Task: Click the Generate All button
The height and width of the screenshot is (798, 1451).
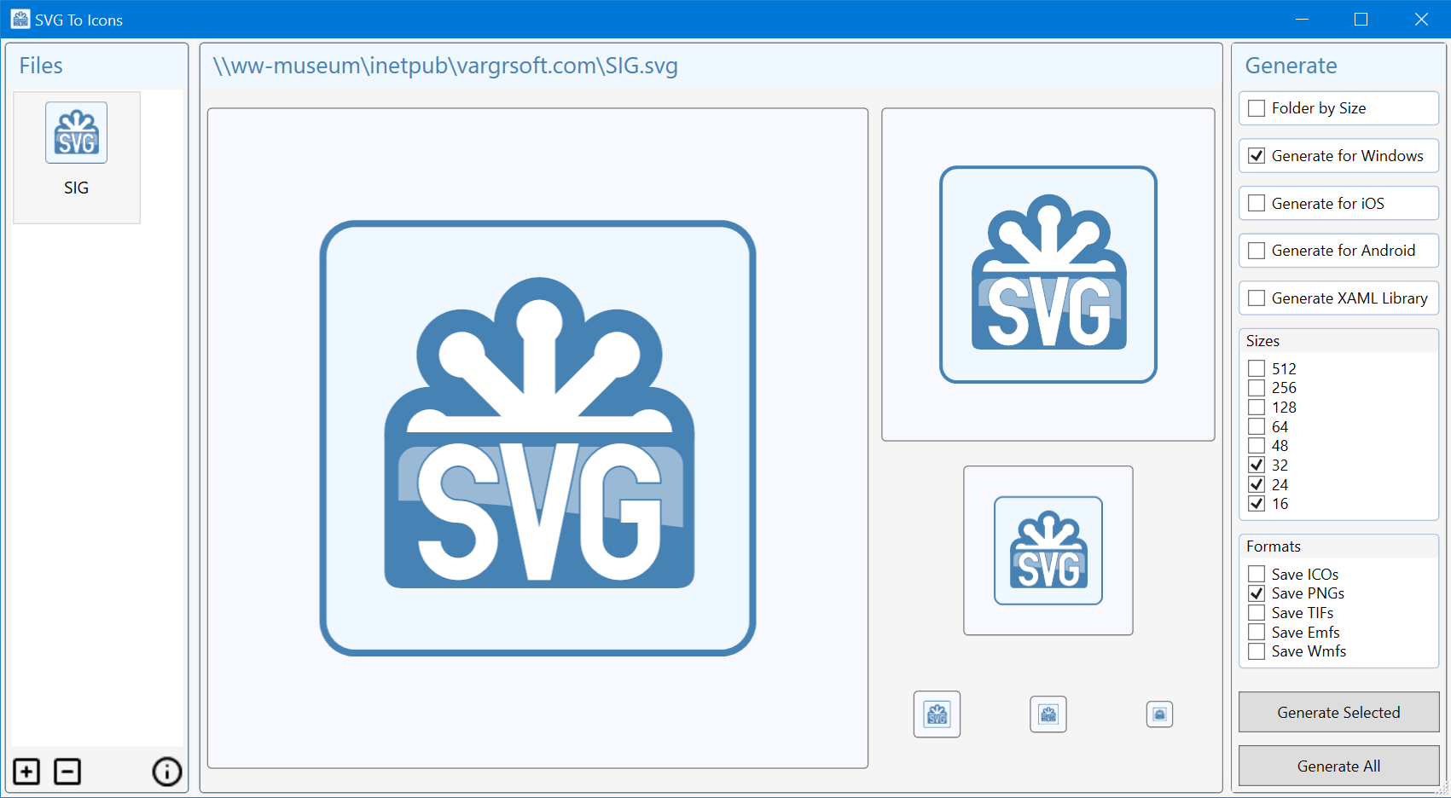Action: [x=1338, y=766]
